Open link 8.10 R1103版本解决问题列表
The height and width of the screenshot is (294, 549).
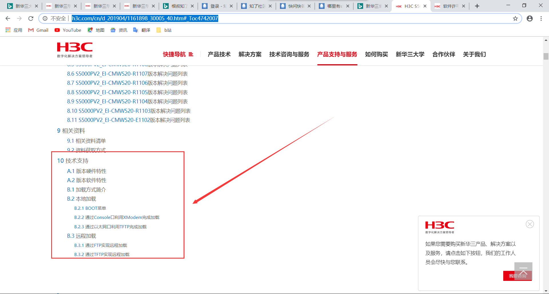click(129, 111)
